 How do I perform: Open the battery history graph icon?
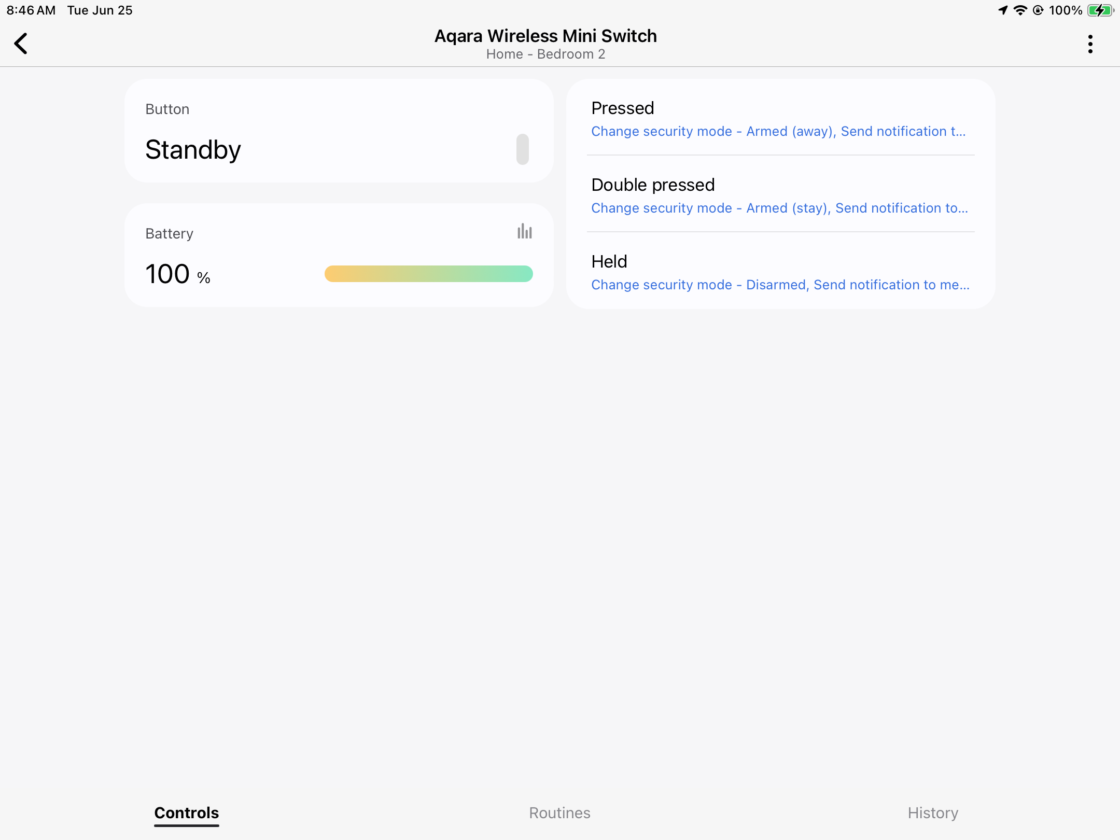[x=524, y=231]
